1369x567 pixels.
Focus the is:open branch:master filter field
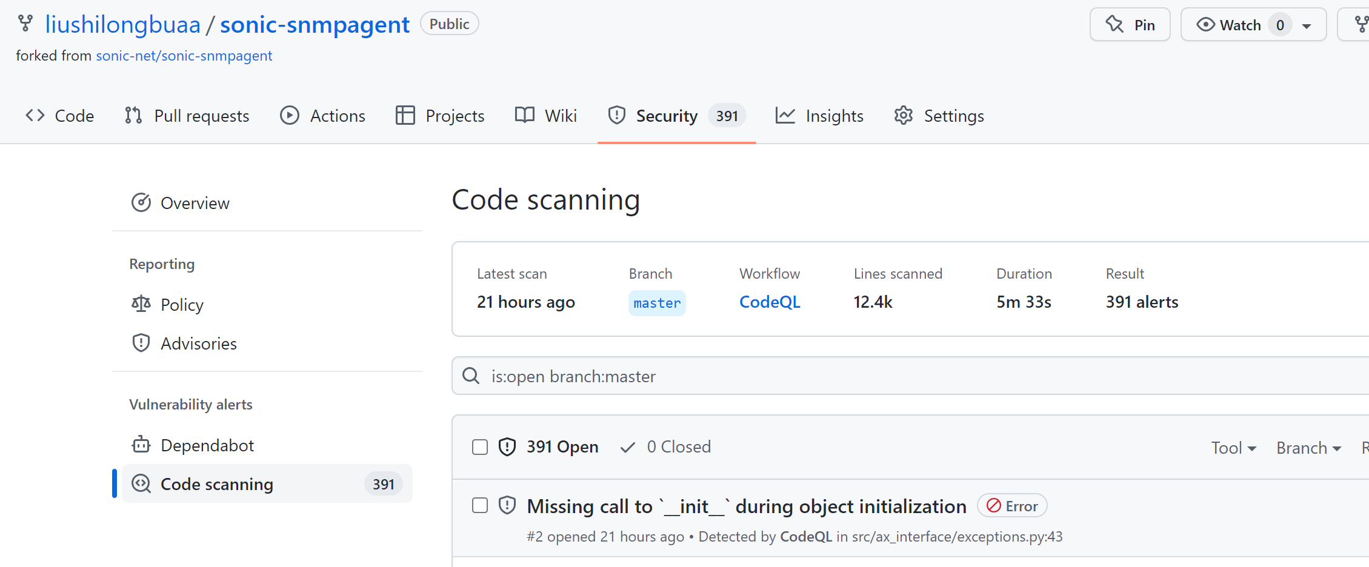(910, 376)
